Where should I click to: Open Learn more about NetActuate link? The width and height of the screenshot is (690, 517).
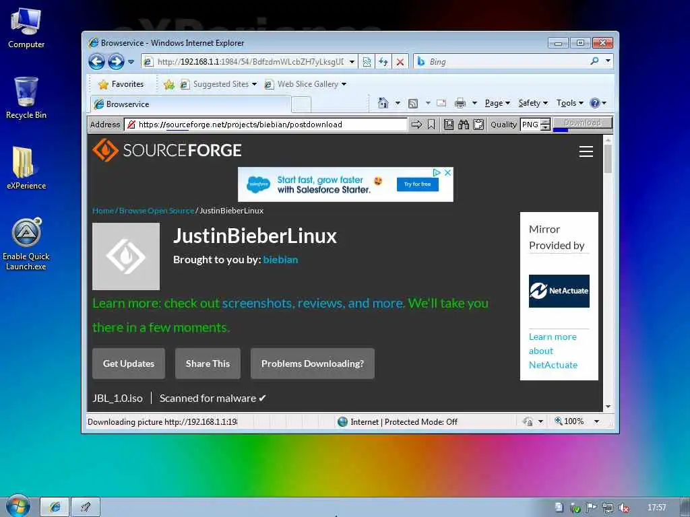tap(553, 351)
